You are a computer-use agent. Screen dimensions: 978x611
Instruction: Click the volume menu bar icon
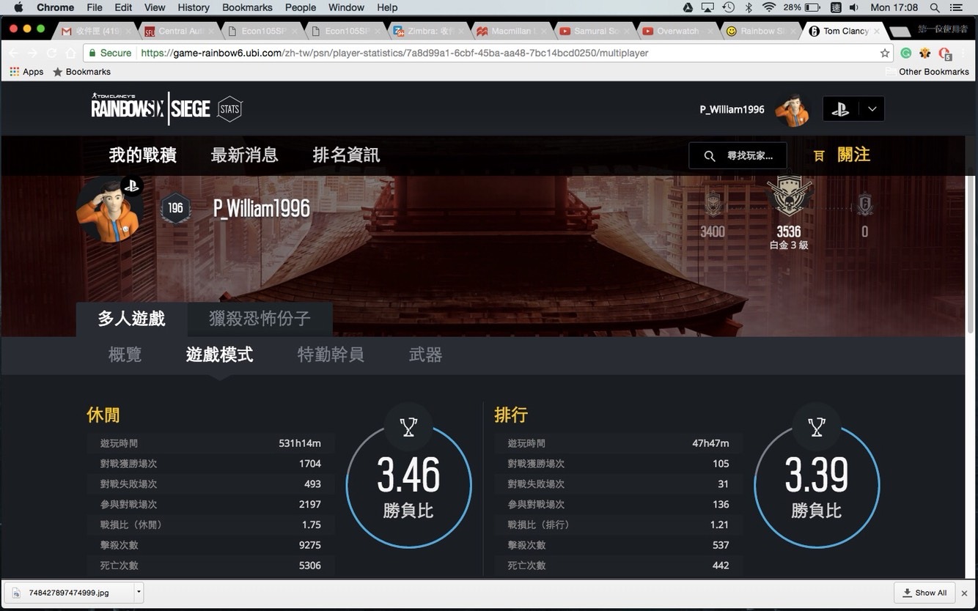pos(854,7)
